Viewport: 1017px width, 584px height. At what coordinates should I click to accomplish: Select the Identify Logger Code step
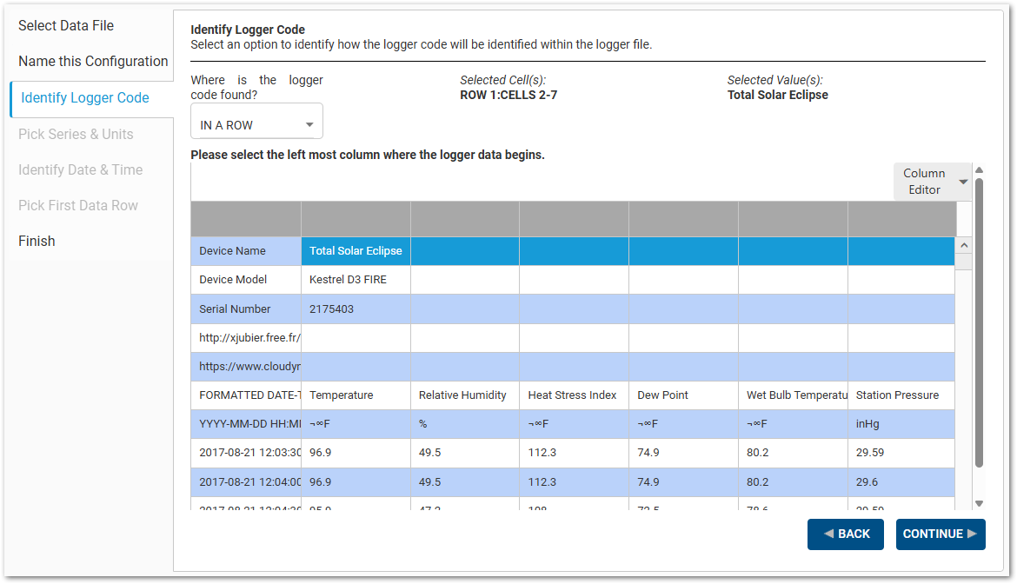click(x=83, y=98)
